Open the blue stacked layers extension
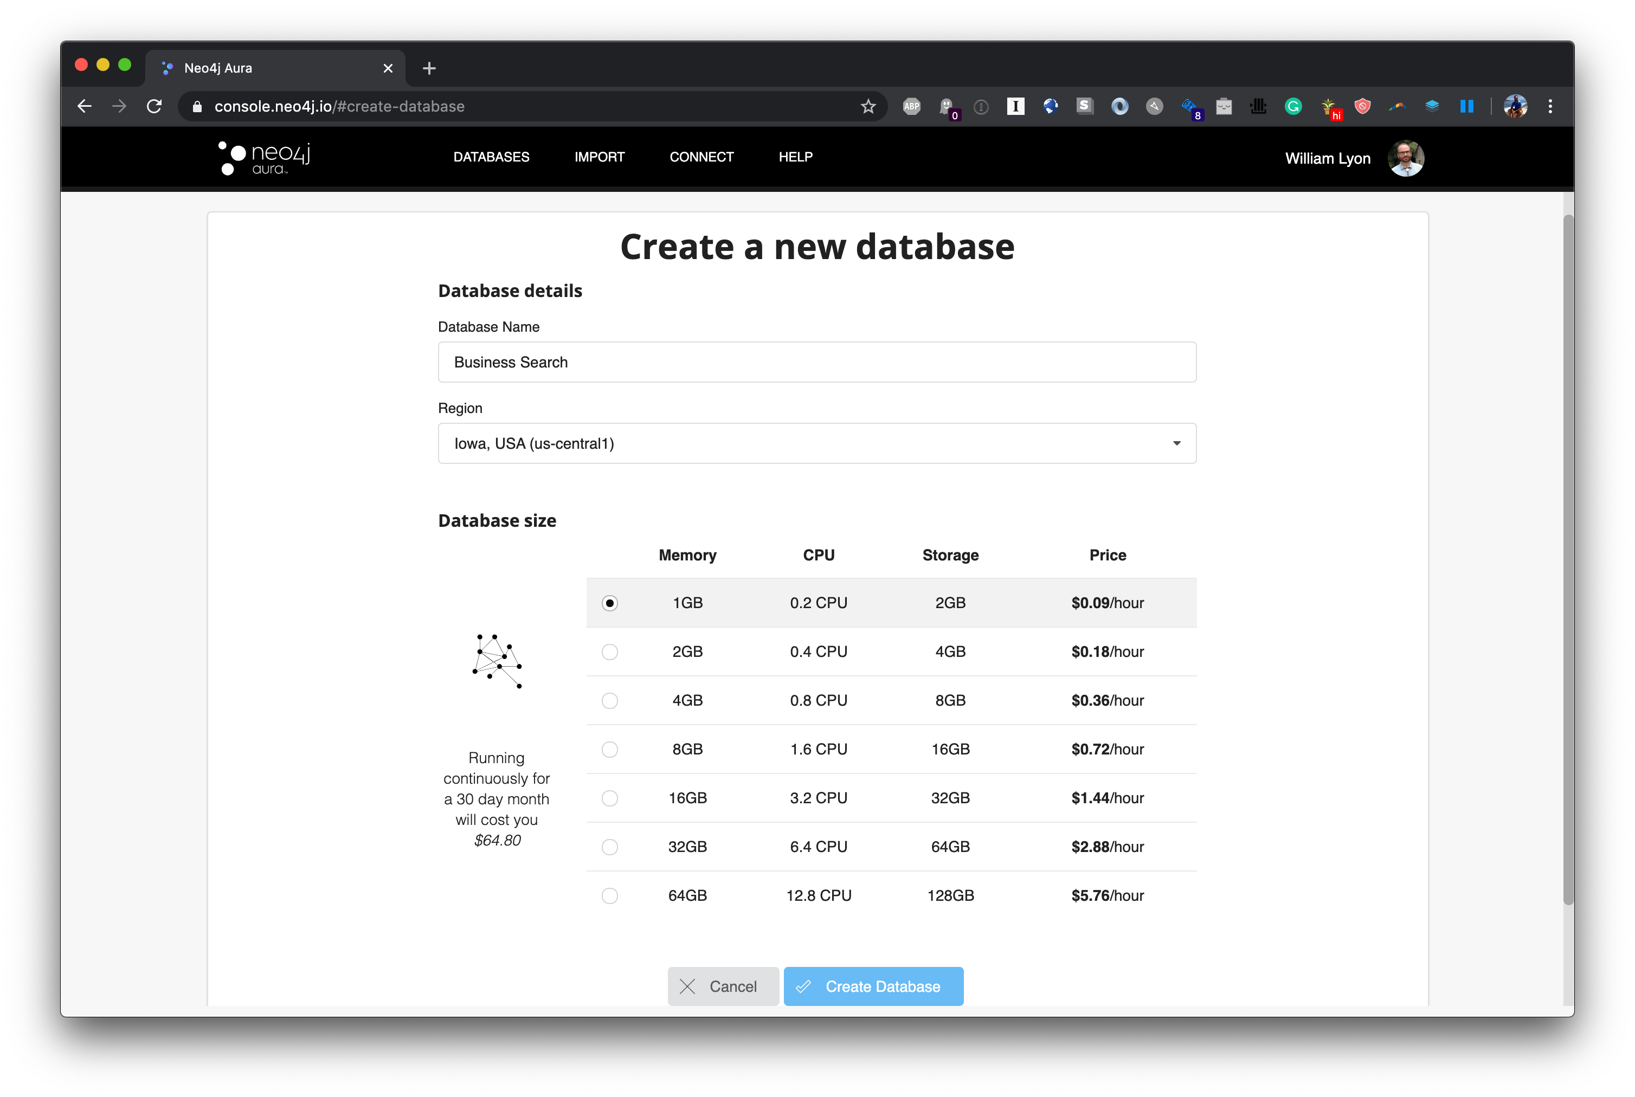Image resolution: width=1635 pixels, height=1097 pixels. [1432, 106]
